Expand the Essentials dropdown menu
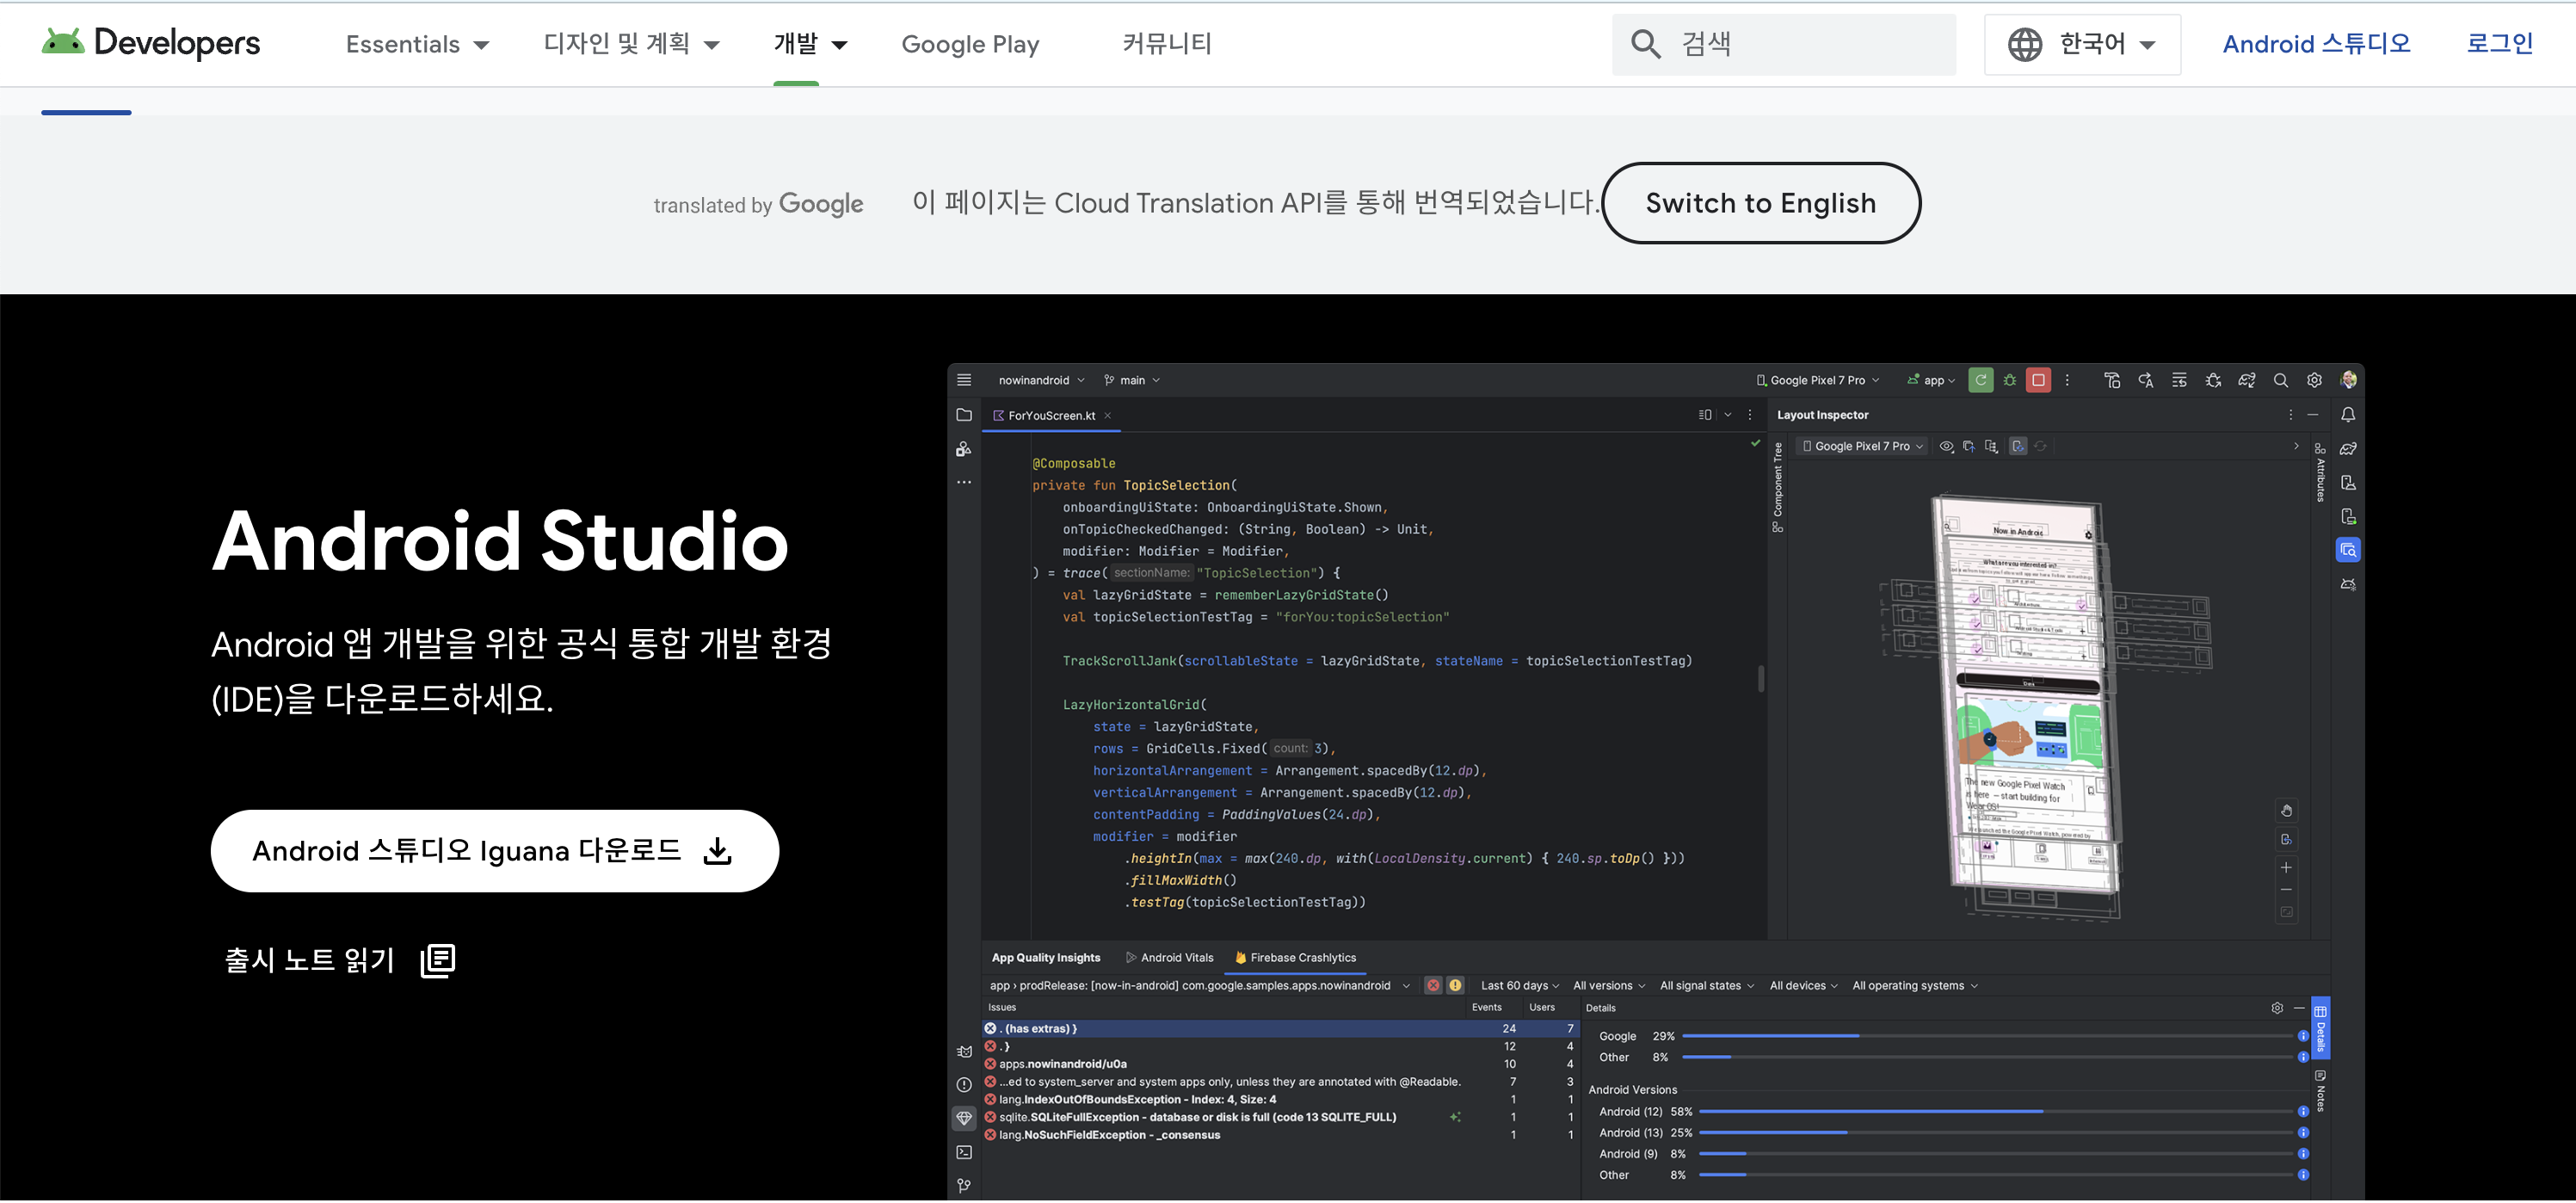This screenshot has height=1203, width=2576. [x=417, y=44]
